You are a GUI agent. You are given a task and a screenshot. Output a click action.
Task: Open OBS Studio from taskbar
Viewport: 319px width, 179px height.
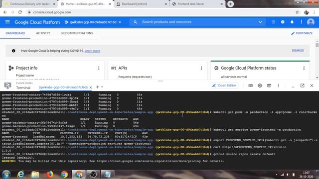93,175
